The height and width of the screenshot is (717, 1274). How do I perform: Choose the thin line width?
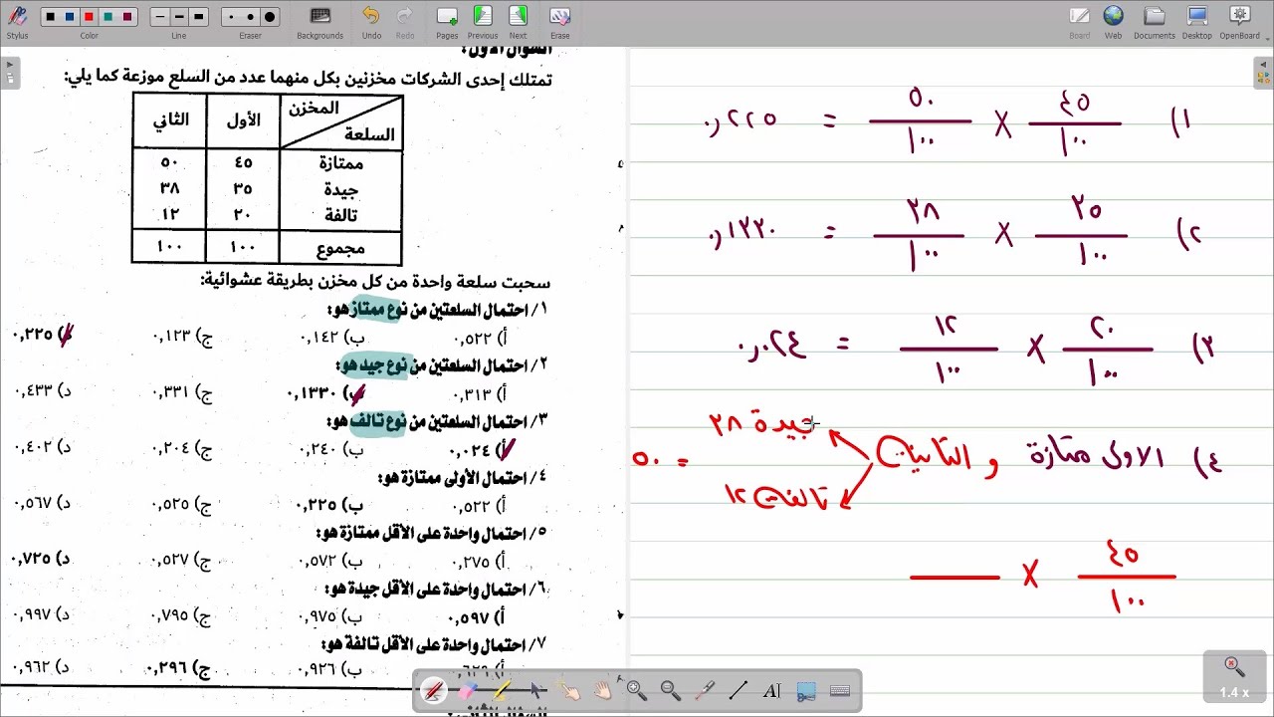click(159, 17)
